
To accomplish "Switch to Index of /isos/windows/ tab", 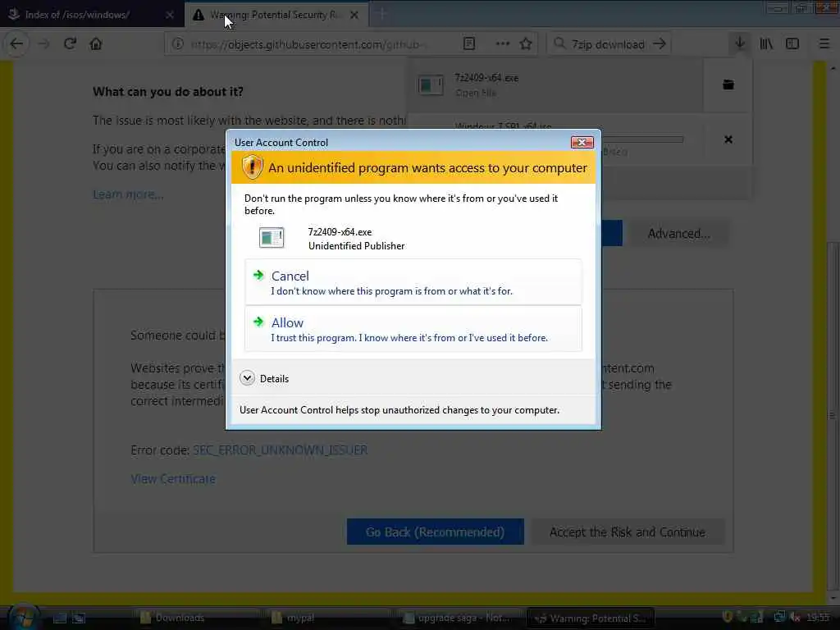I will [x=91, y=15].
